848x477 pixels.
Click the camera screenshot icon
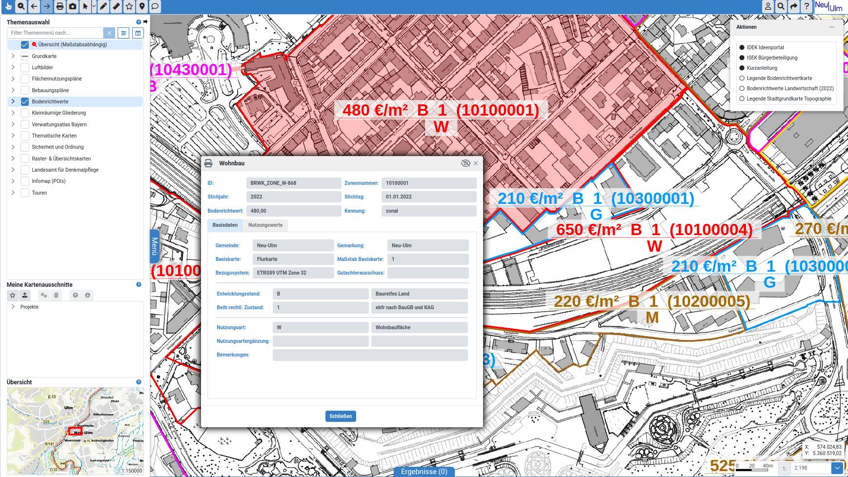[73, 6]
